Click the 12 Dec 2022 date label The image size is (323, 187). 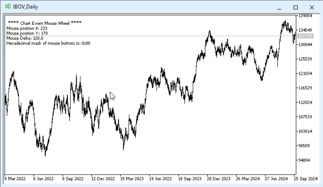pos(103,179)
